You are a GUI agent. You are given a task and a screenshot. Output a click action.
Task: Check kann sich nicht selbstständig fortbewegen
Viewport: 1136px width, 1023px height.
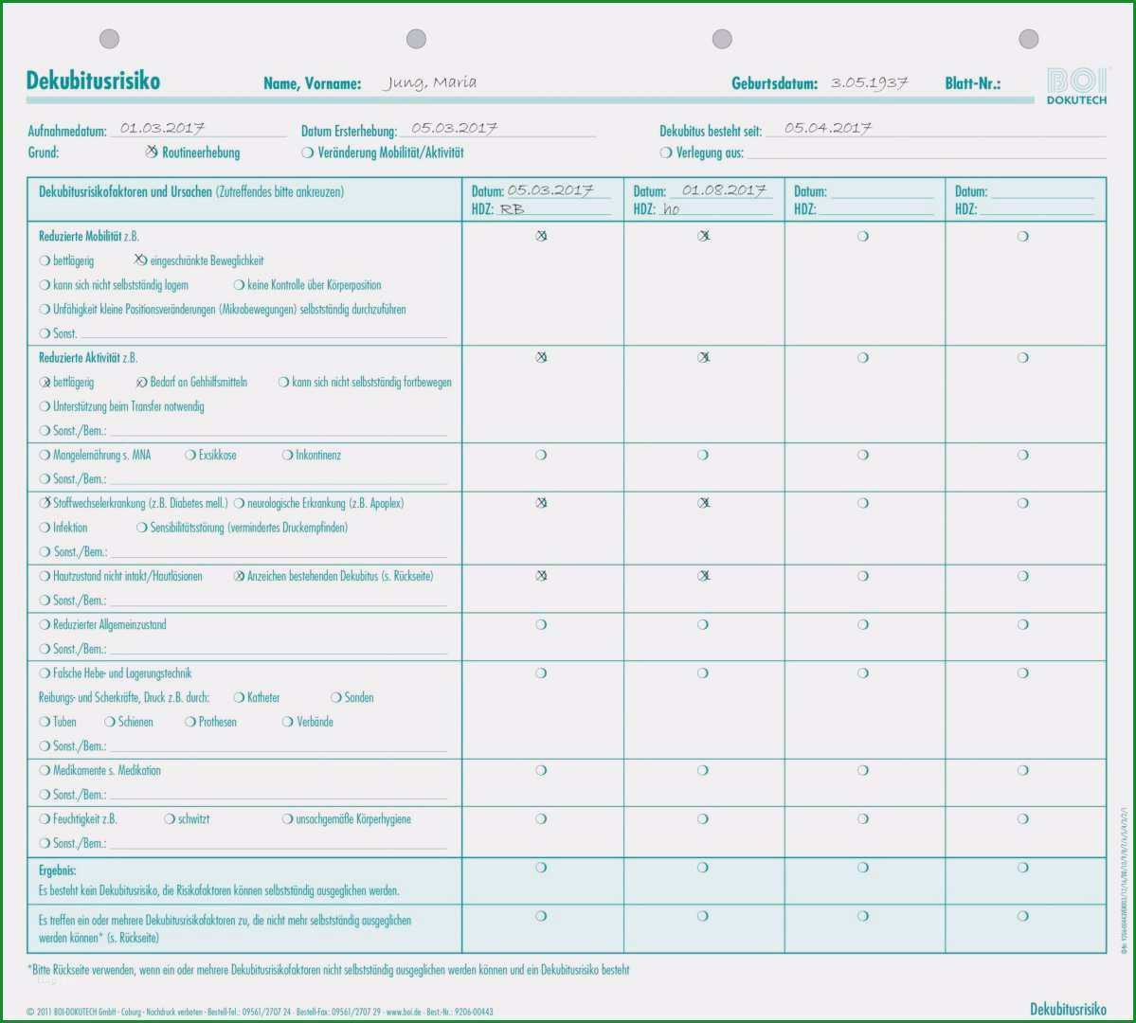point(284,383)
